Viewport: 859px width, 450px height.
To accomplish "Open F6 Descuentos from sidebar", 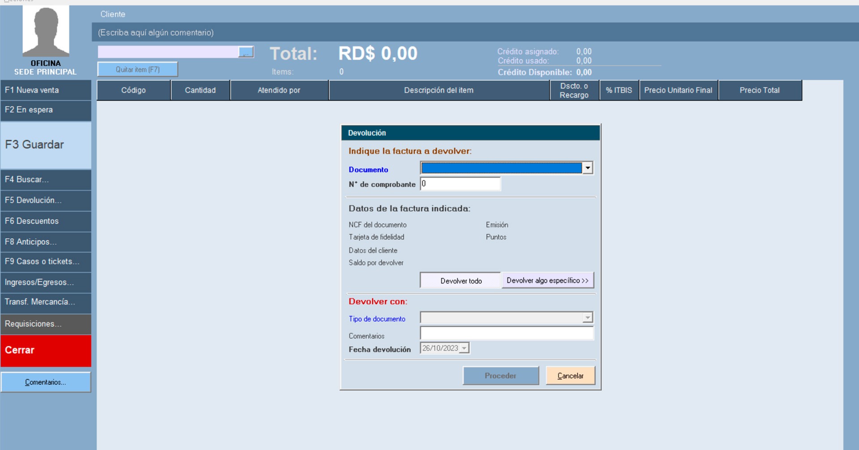I will pos(46,221).
